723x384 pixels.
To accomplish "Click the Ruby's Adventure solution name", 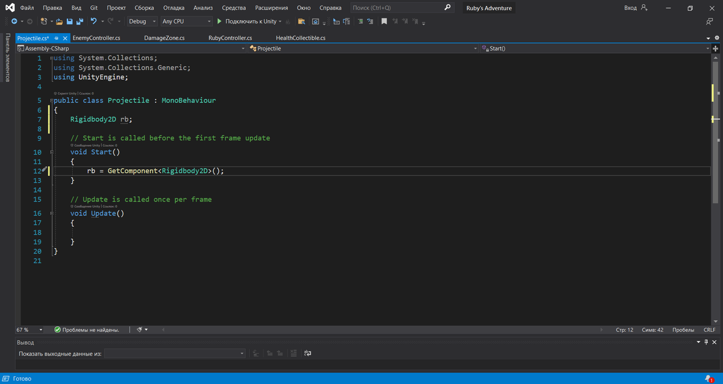I will [489, 8].
